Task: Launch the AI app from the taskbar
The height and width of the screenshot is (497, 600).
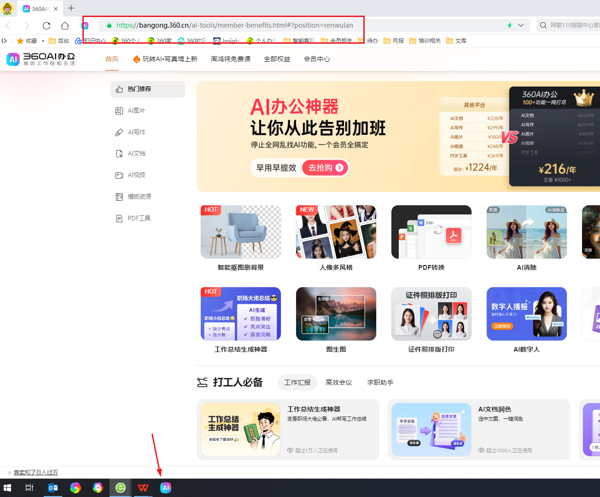Action: (165, 487)
